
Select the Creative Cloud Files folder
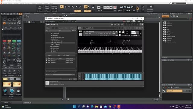pyautogui.click(x=59, y=37)
